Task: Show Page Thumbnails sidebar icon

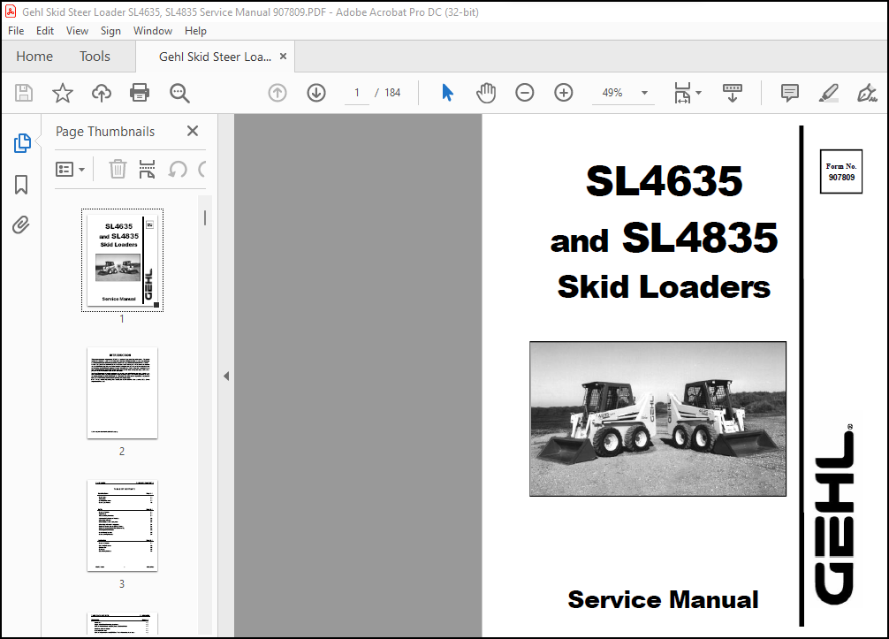Action: (x=21, y=143)
